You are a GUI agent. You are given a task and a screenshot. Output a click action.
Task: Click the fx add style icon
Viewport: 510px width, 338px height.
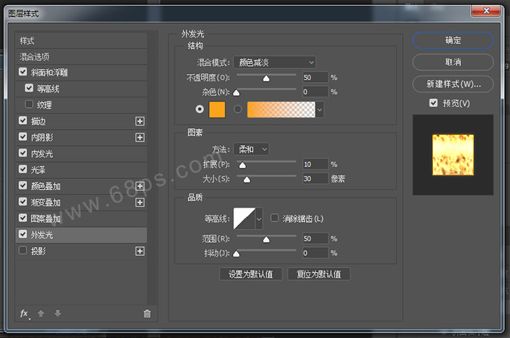(x=25, y=314)
